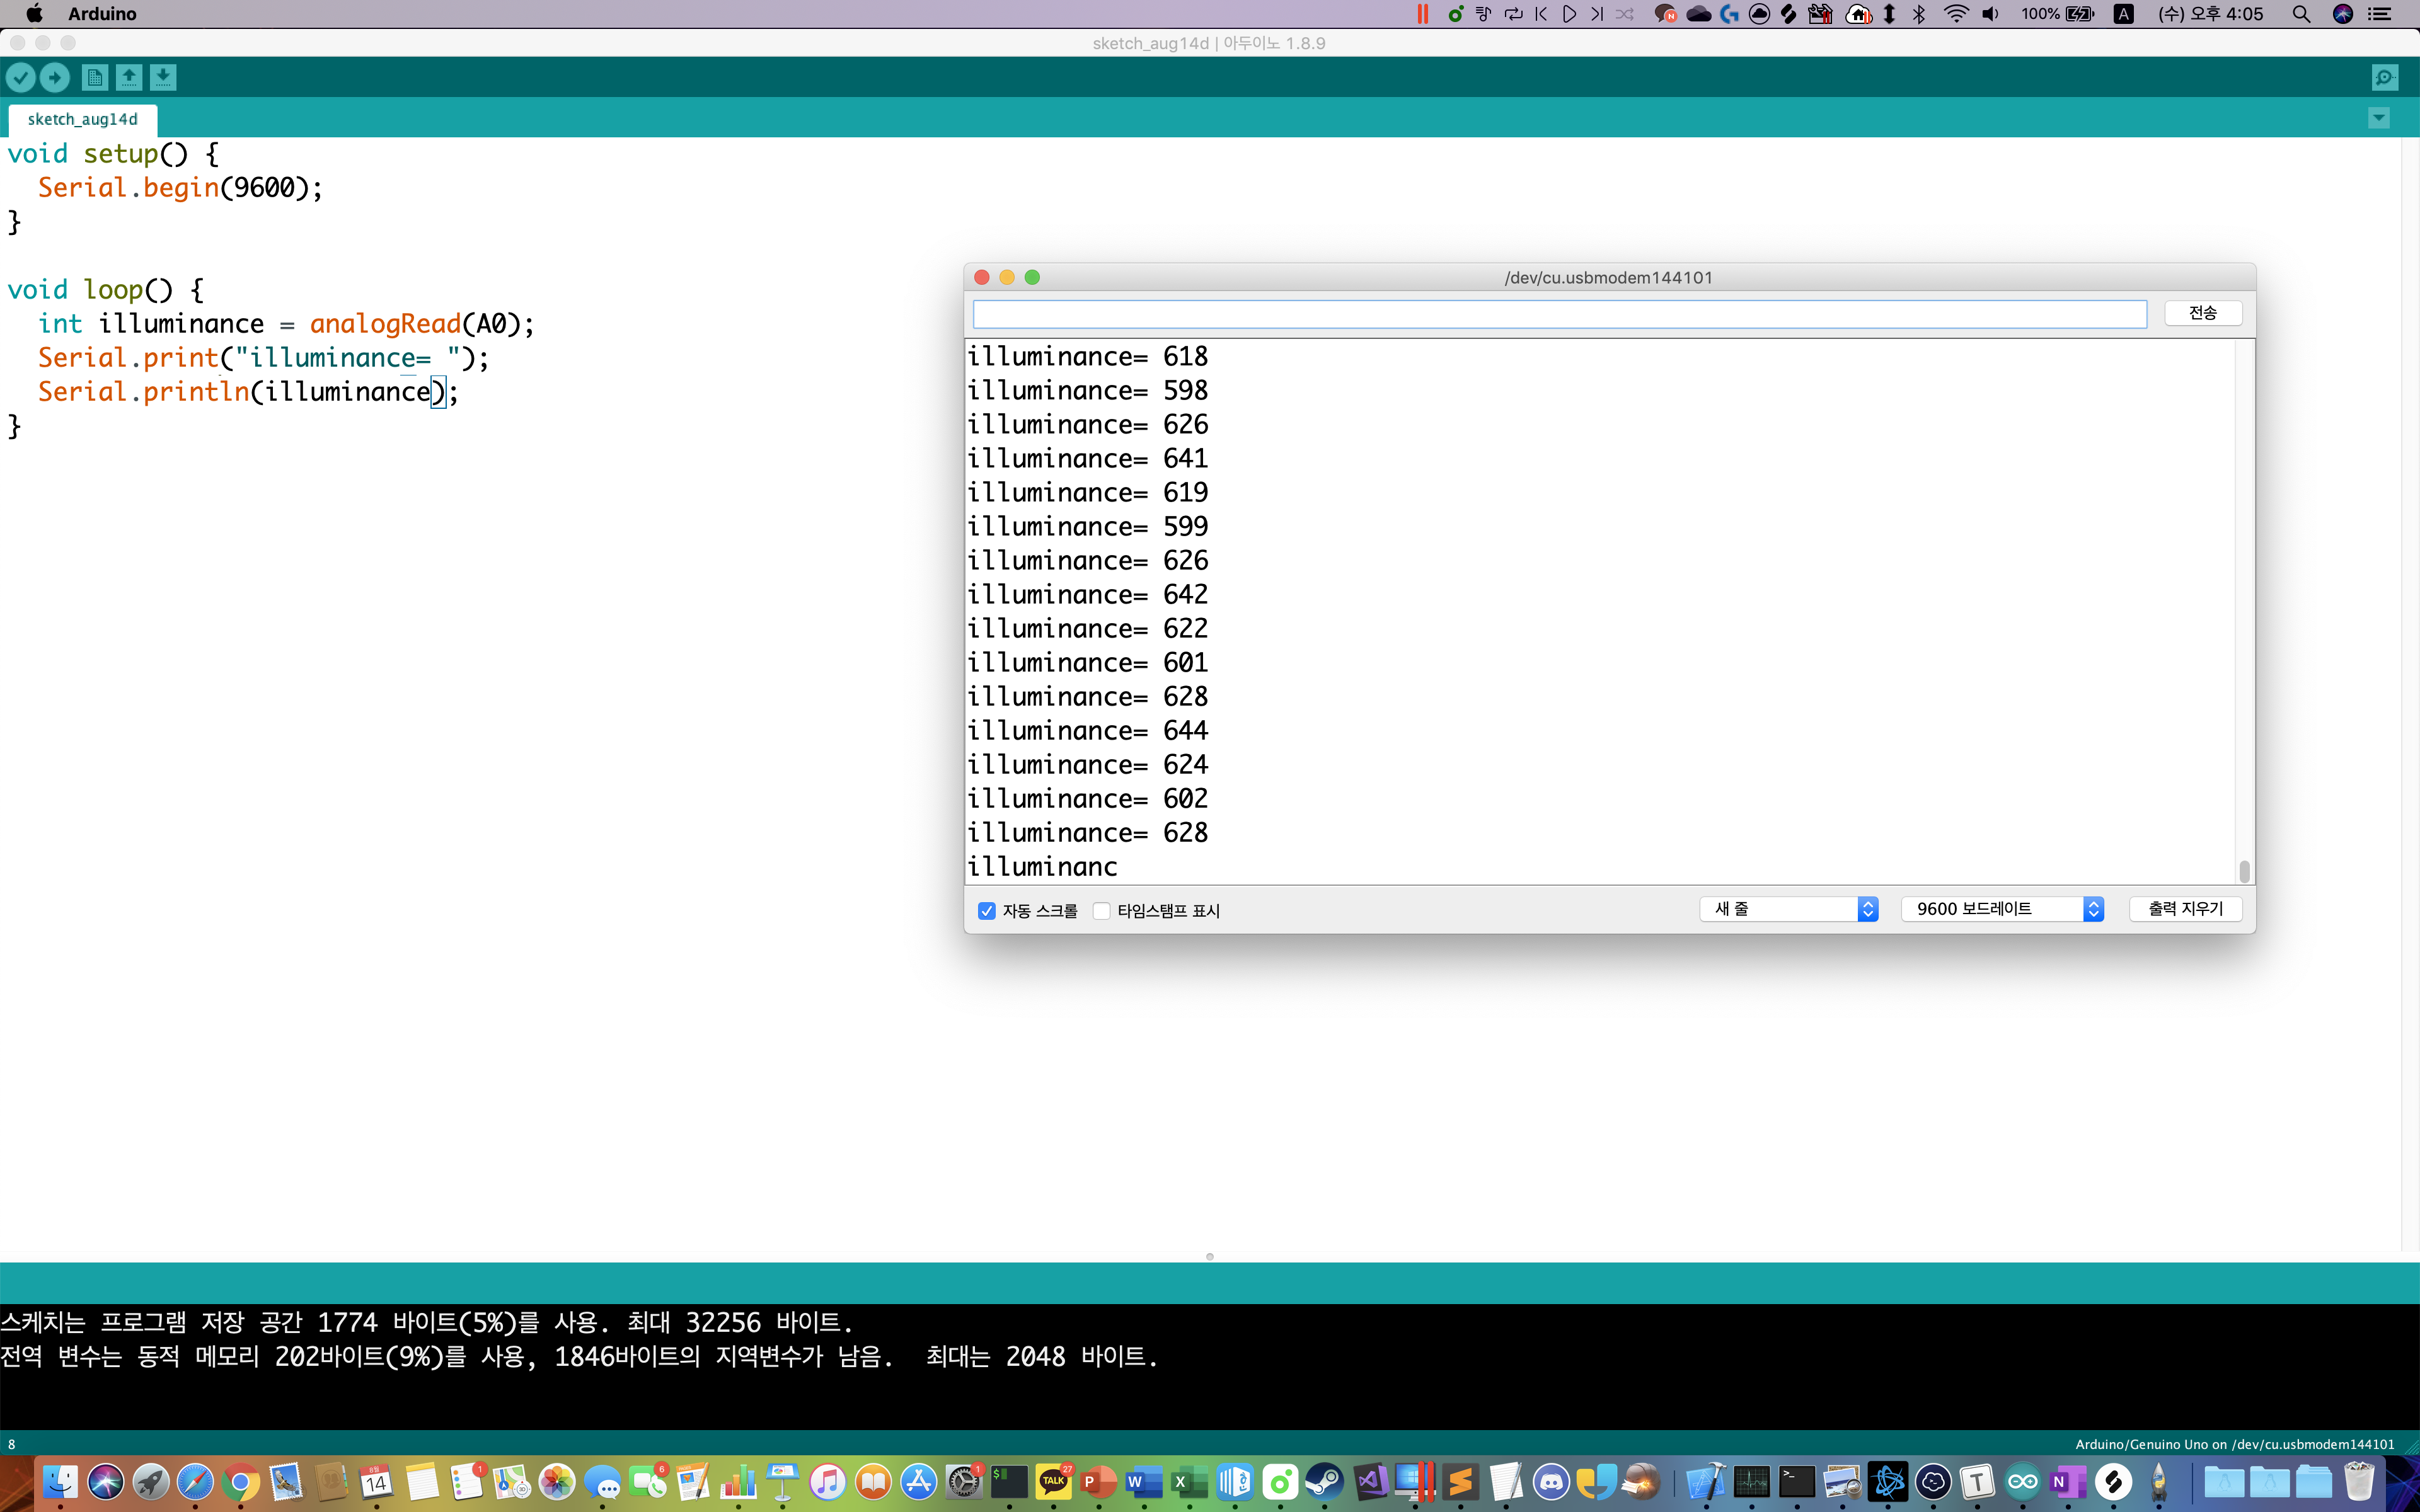Image resolution: width=2420 pixels, height=1512 pixels.
Task: Open Serial Monitor magnifier icon
Action: [x=2385, y=77]
